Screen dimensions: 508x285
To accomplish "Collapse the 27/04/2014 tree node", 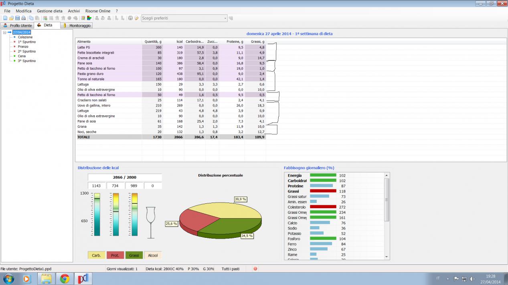I will (4, 32).
